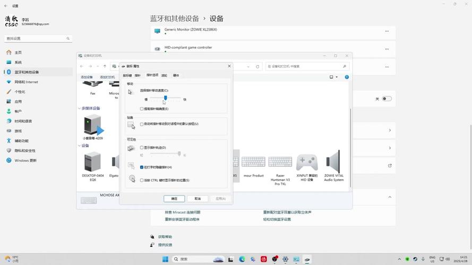Click the Devices and Printers search field

click(x=306, y=66)
